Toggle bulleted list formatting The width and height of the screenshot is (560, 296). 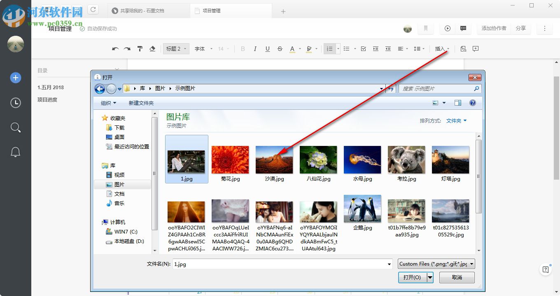point(347,49)
